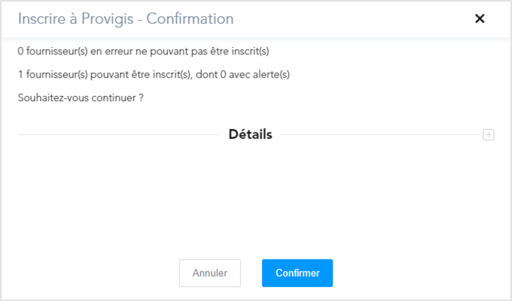512x301 pixels.
Task: Click the dialog title Inscrire à Provigis
Action: 76,19
